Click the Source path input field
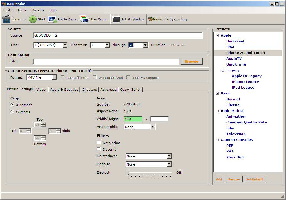This screenshot has height=200, width=286. (x=118, y=35)
